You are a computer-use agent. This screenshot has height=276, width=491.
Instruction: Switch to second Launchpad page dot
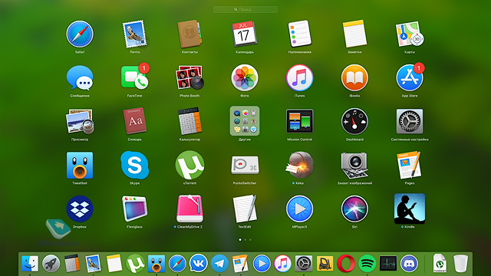[245, 240]
